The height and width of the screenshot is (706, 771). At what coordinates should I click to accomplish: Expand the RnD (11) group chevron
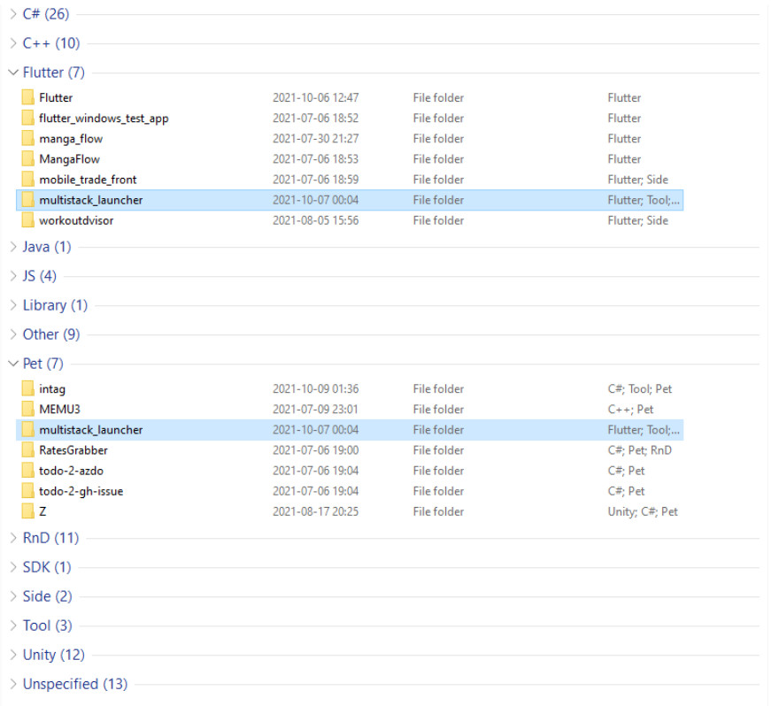(13, 539)
